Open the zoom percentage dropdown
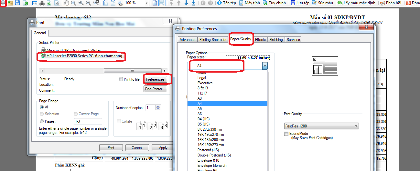Image resolution: width=420 pixels, height=171 pixels. pyautogui.click(x=146, y=3)
